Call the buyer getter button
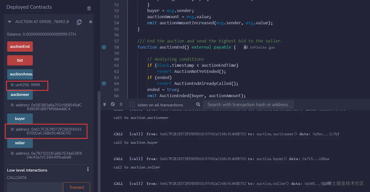 tap(20, 119)
